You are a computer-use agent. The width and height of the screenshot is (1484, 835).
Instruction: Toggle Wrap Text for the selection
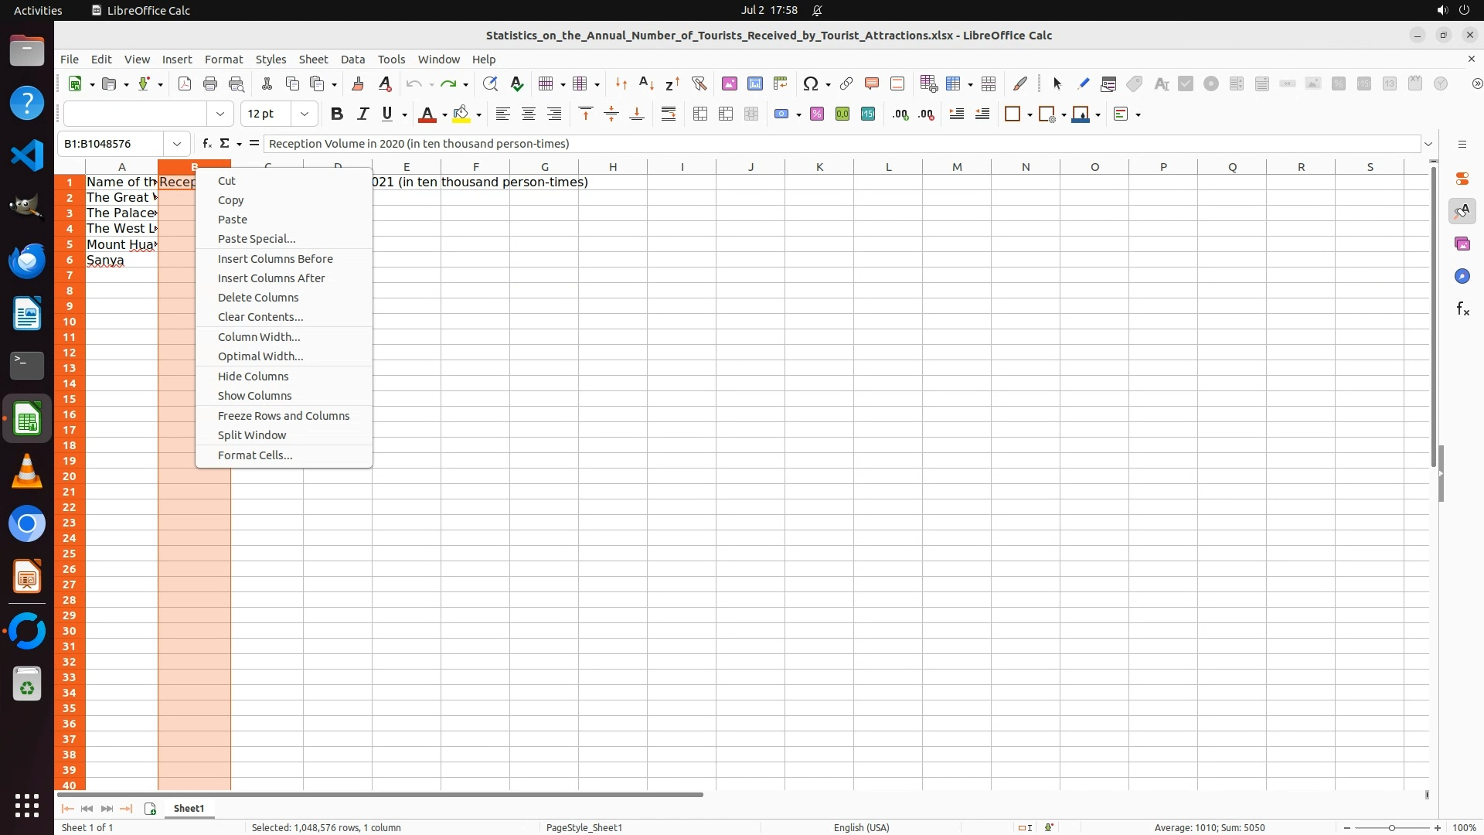[669, 114]
